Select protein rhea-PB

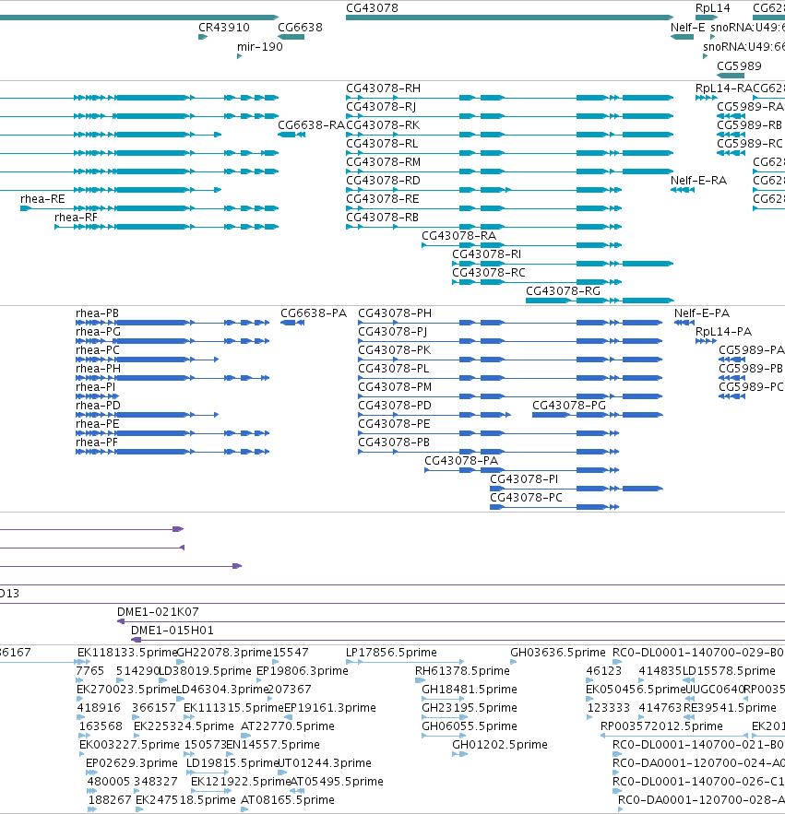(97, 313)
